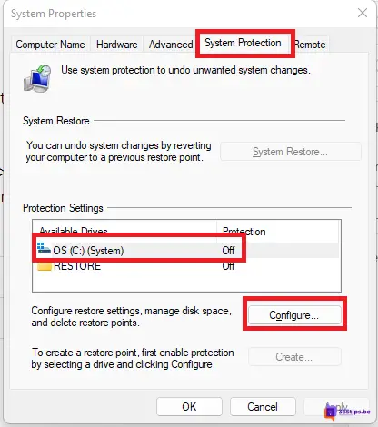Go to the Advanced tab
This screenshot has height=427, width=378.
click(171, 45)
